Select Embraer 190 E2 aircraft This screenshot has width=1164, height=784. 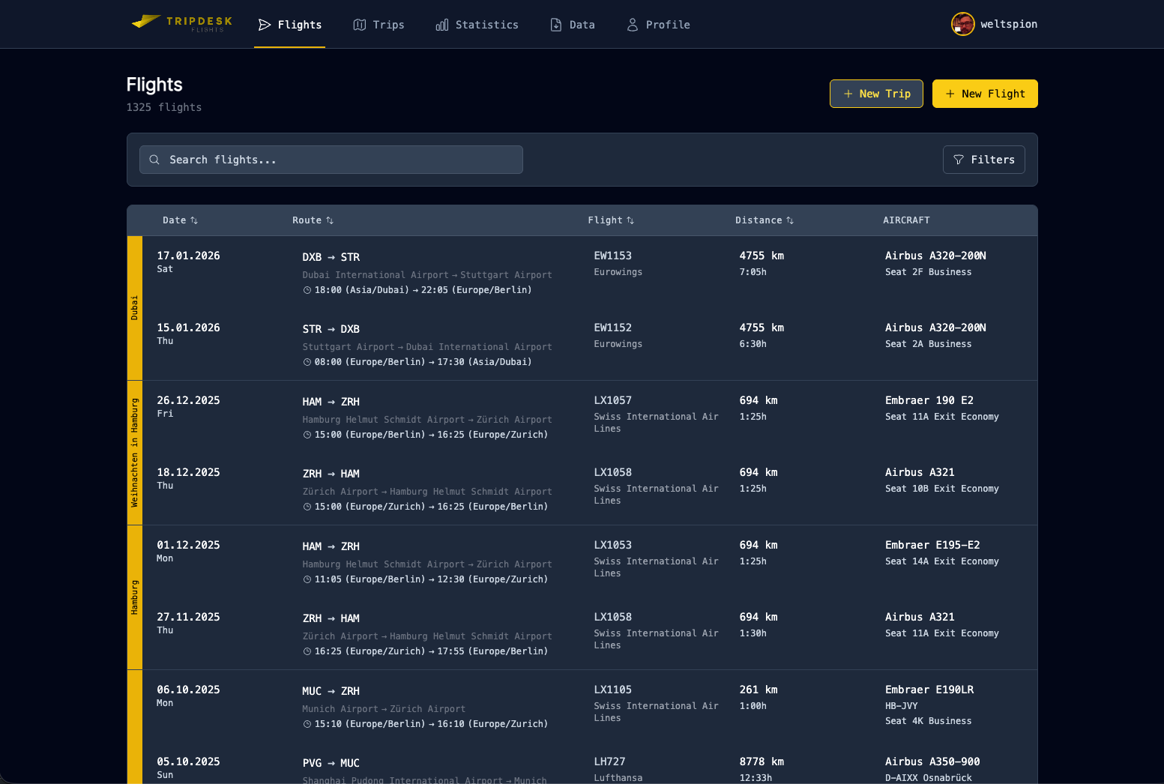[x=929, y=400]
